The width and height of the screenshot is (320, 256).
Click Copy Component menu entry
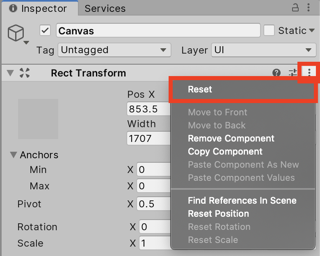(225, 152)
